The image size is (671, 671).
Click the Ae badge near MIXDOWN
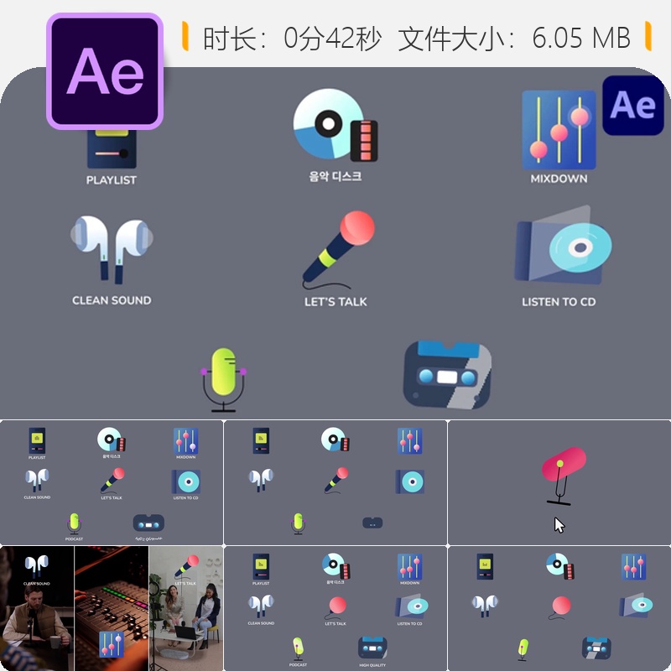pos(634,106)
